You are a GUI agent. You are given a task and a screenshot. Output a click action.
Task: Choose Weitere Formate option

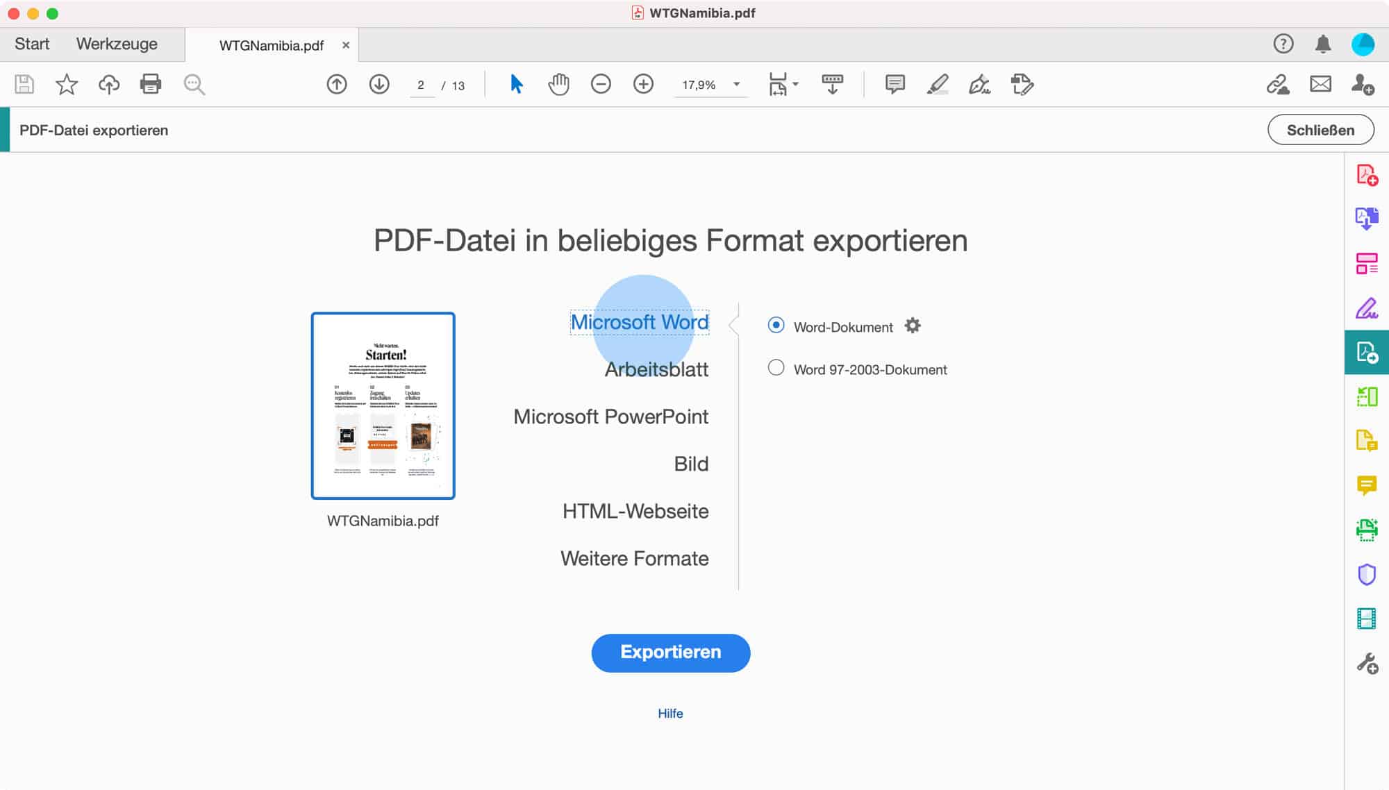coord(635,558)
